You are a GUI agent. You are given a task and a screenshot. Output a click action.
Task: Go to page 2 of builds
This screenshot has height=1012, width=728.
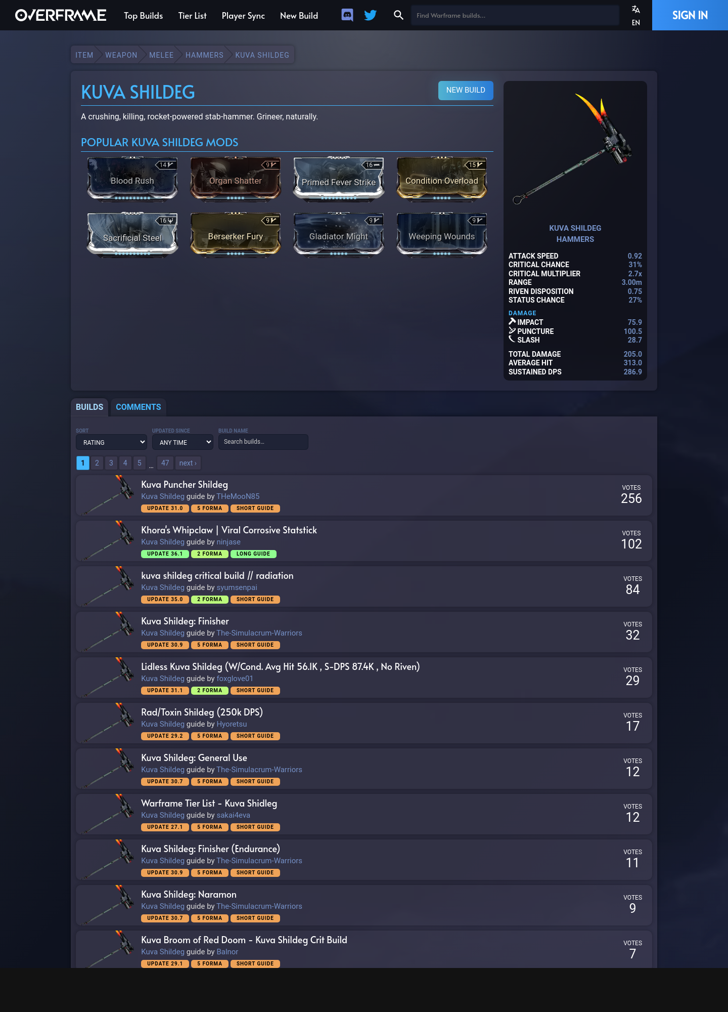click(97, 463)
